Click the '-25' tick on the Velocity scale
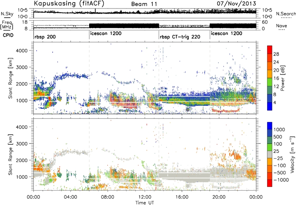Image resolution: width=296 pixels, height=205 pixels. tap(278, 158)
